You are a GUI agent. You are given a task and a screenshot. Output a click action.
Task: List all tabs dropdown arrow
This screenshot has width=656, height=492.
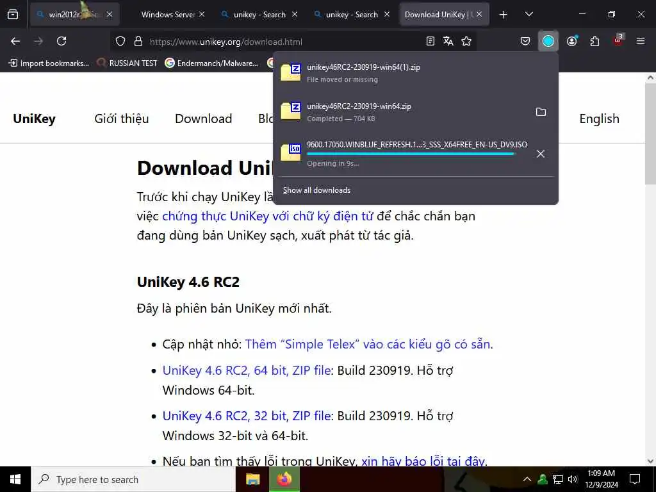(529, 14)
